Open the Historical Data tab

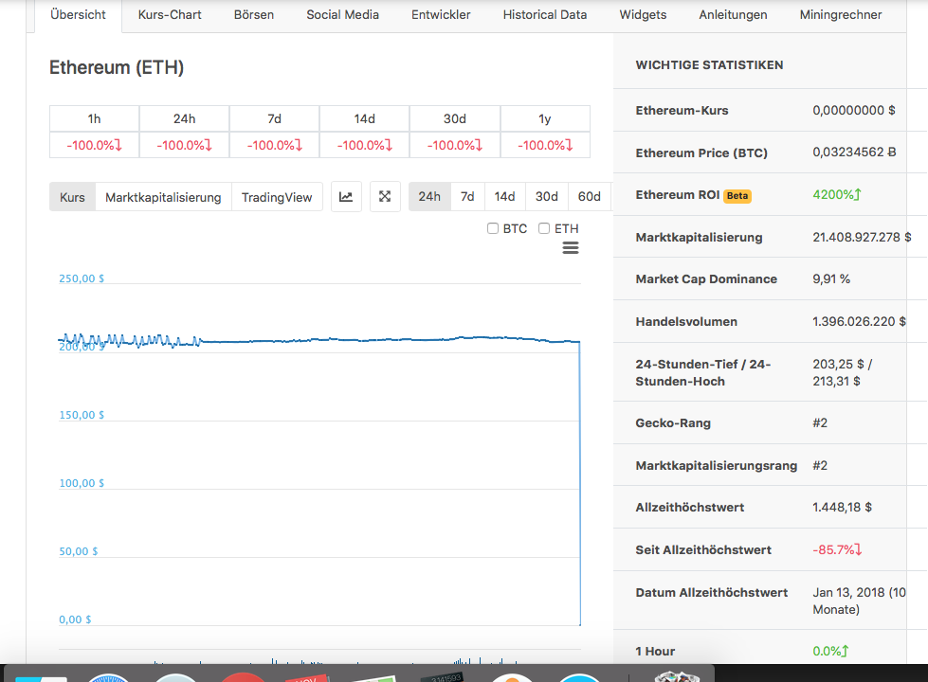pyautogui.click(x=545, y=14)
